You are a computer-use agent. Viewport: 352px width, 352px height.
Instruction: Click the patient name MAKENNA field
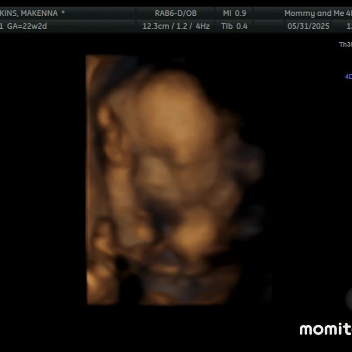(39, 13)
